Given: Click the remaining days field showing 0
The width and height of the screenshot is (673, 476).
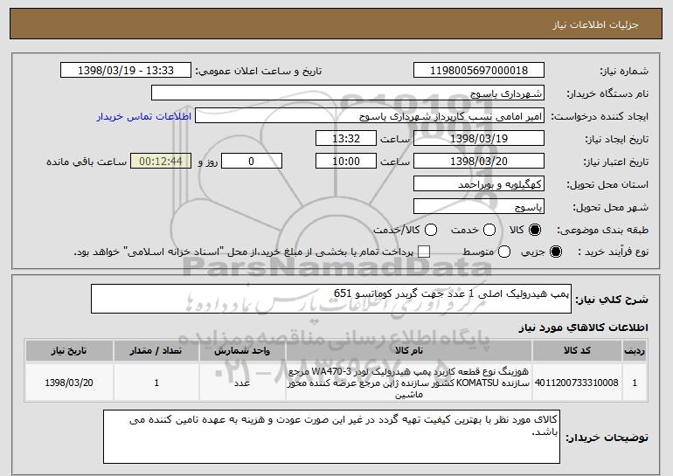Looking at the screenshot, I should click(x=252, y=162).
